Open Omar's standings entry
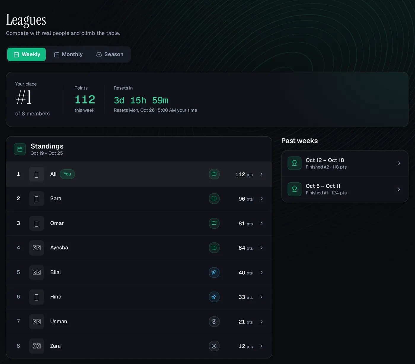 click(139, 223)
